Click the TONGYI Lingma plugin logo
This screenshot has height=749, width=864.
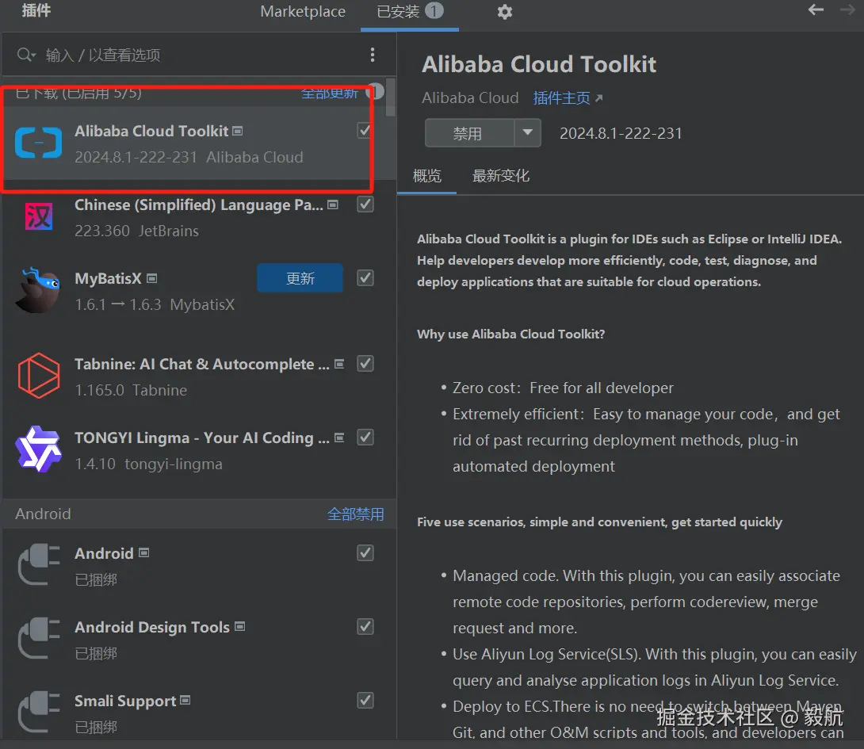[38, 449]
